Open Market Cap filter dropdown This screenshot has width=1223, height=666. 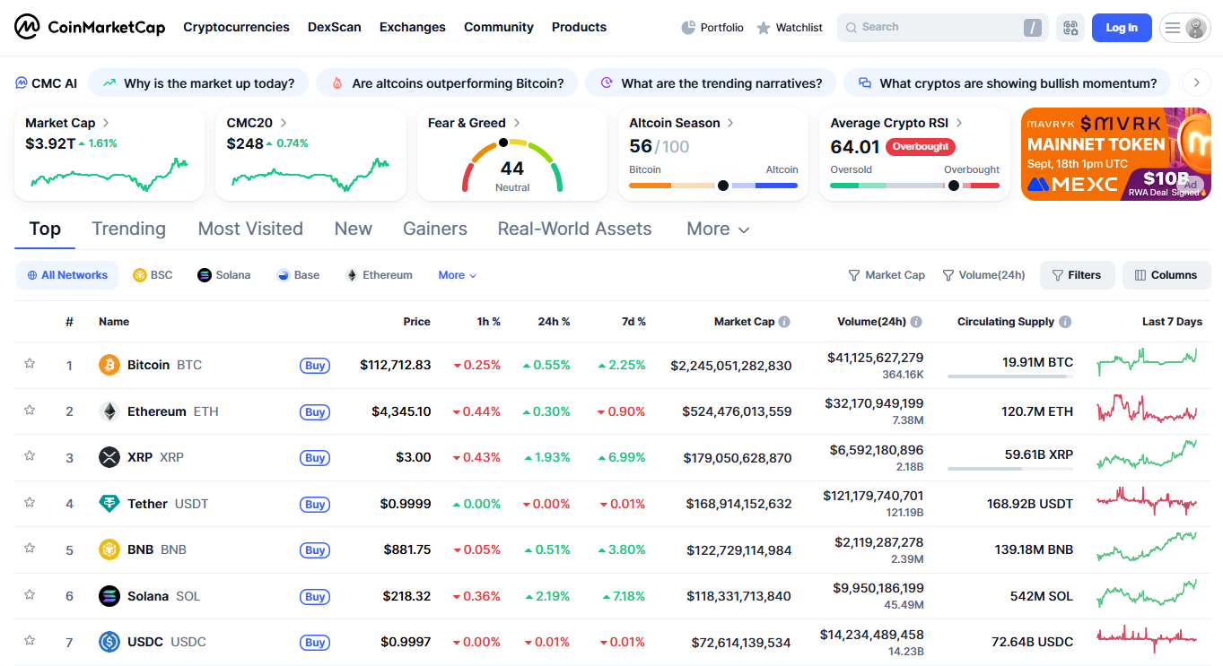pos(887,275)
